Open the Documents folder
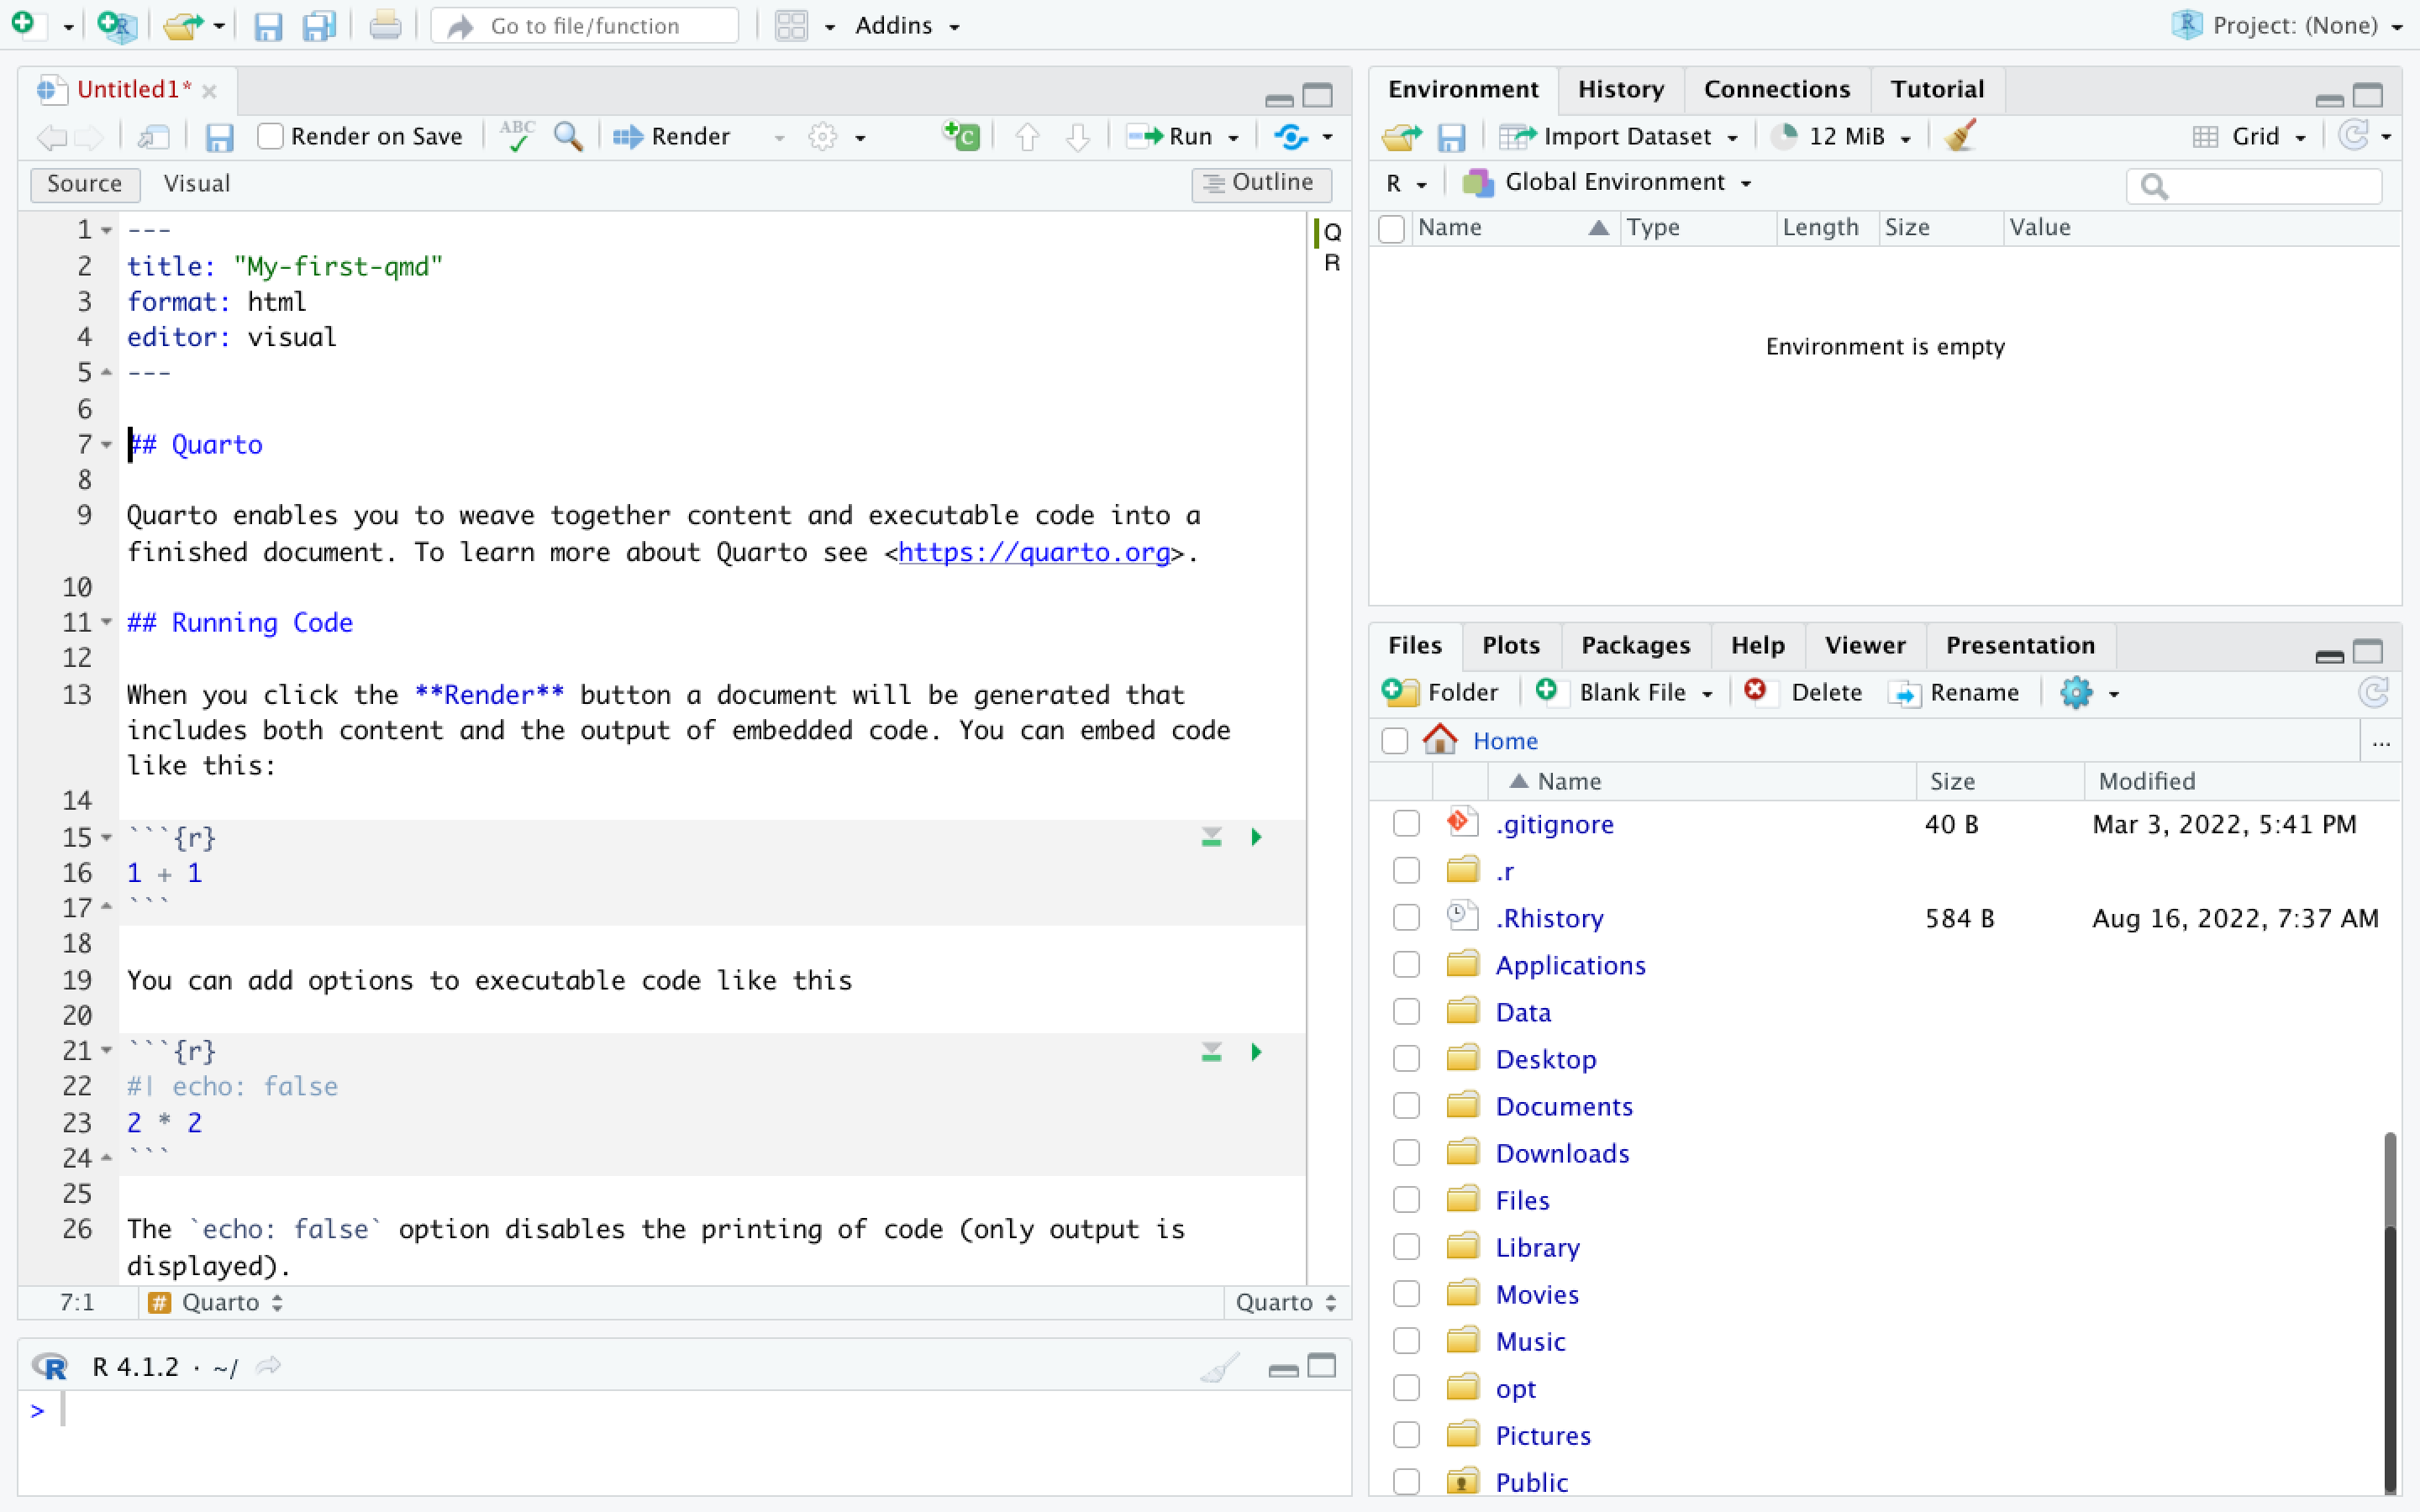The width and height of the screenshot is (2420, 1512). point(1563,1106)
